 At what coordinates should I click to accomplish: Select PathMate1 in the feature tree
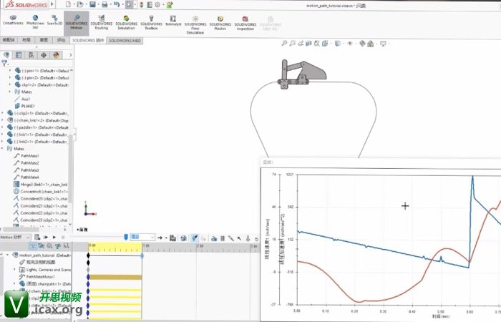[x=29, y=156]
